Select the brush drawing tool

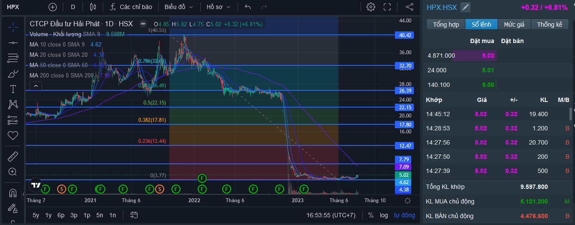[x=13, y=74]
